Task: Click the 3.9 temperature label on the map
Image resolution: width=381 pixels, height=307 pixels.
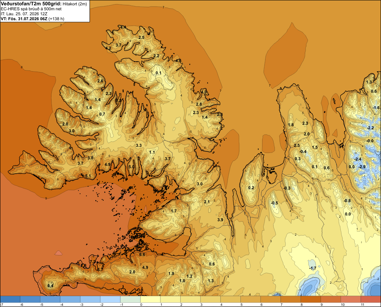Action: 220,220
